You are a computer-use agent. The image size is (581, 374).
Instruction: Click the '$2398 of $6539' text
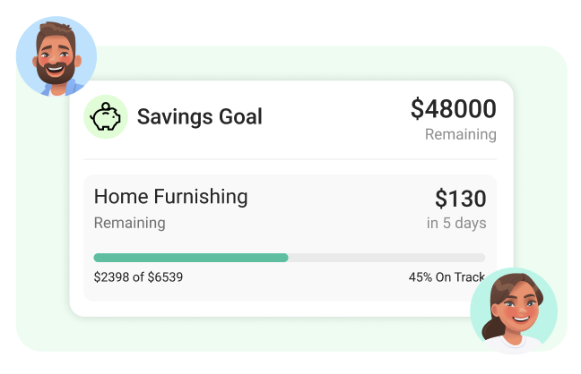(x=138, y=277)
